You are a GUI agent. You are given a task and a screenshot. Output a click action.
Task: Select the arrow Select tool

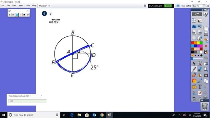[x=194, y=63]
